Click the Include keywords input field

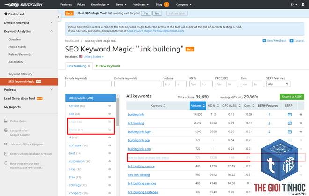pyautogui.click(x=88, y=84)
